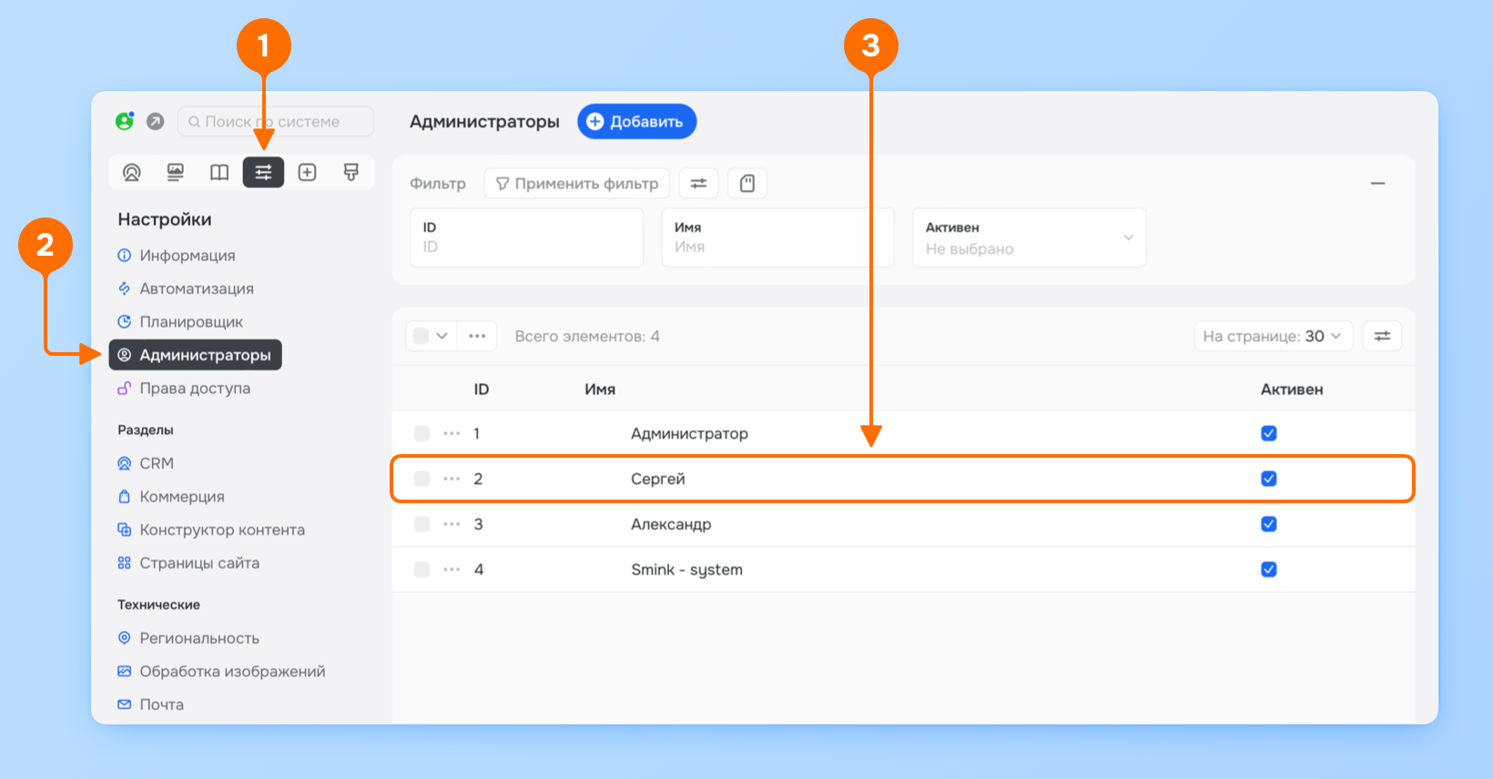
Task: Toggle Активен checkbox for Smink - system
Action: pyautogui.click(x=1269, y=570)
